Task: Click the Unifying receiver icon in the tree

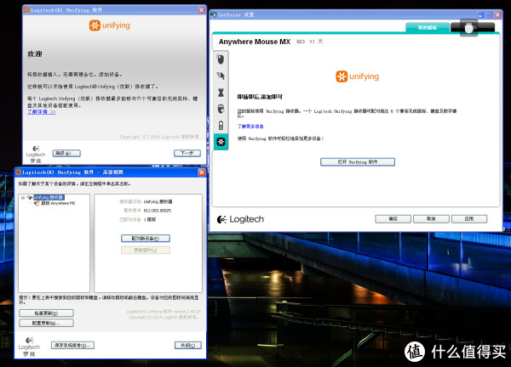Action: coord(30,197)
